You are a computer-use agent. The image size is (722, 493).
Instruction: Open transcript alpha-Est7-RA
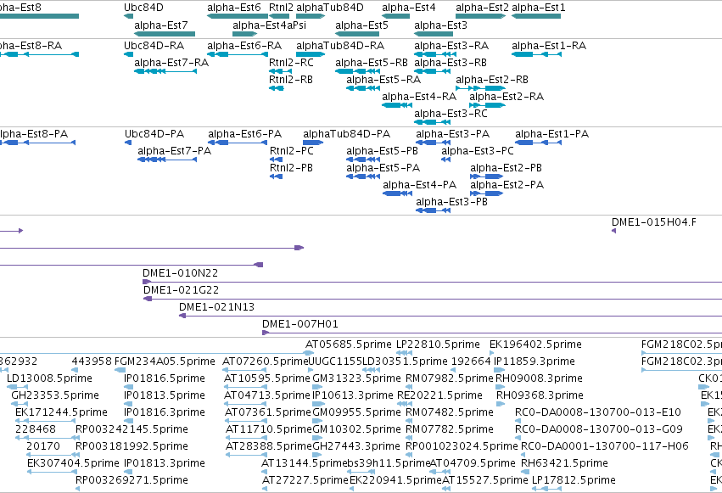pos(171,63)
